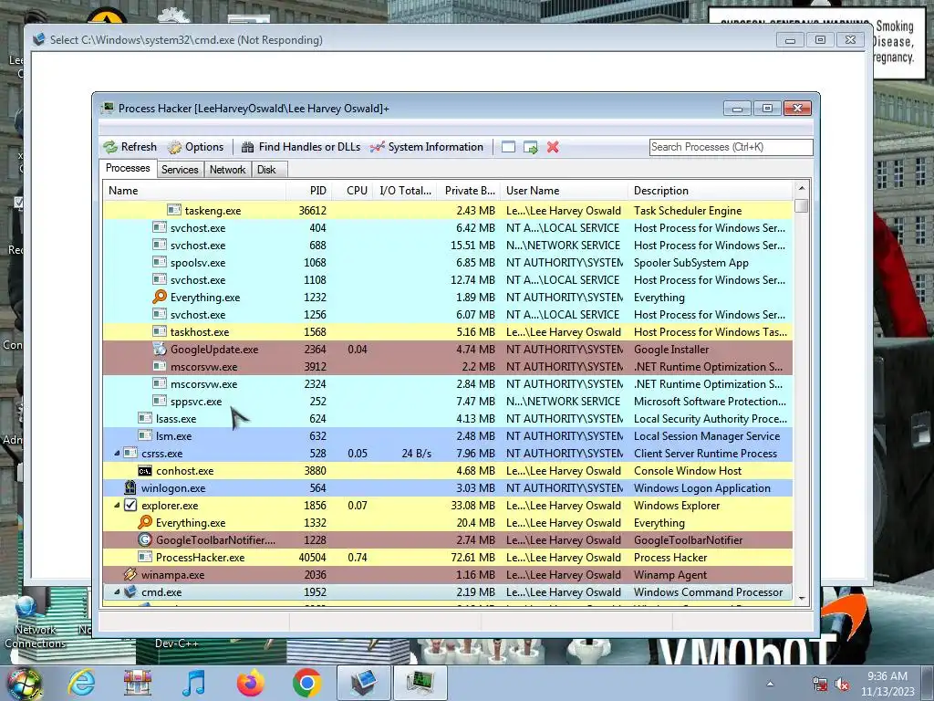This screenshot has height=701, width=934.
Task: Collapse the cmd.exe process tree
Action: (117, 592)
